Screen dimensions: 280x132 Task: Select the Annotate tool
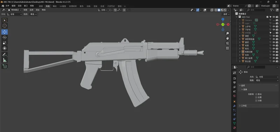(5, 55)
